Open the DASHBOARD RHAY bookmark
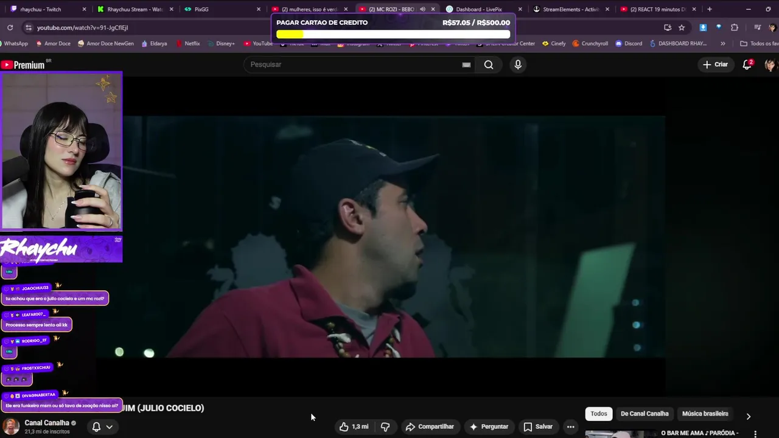The width and height of the screenshot is (779, 438). (x=679, y=44)
